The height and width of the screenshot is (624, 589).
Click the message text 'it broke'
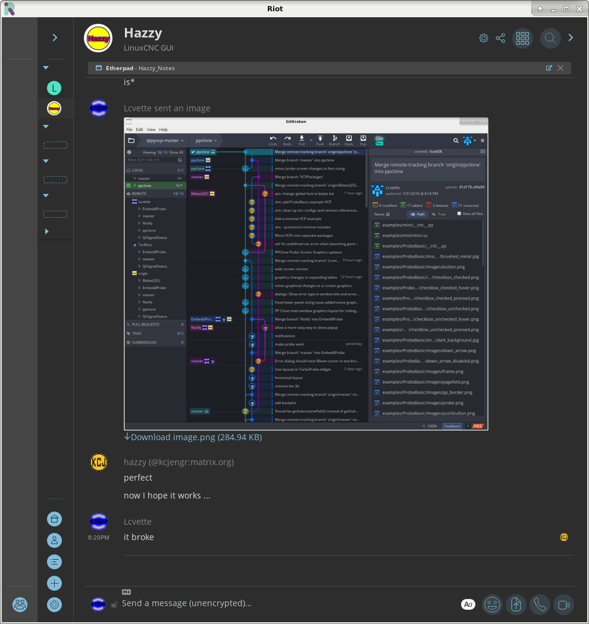tap(139, 537)
